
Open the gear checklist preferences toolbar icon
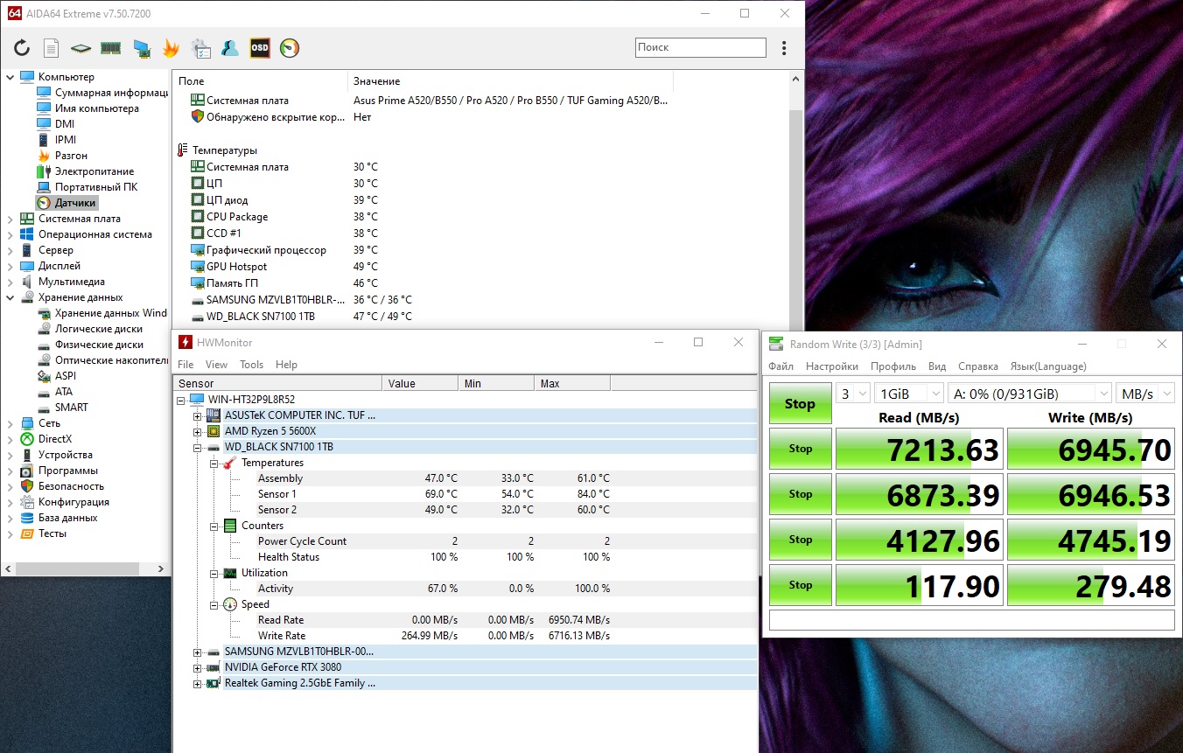200,48
